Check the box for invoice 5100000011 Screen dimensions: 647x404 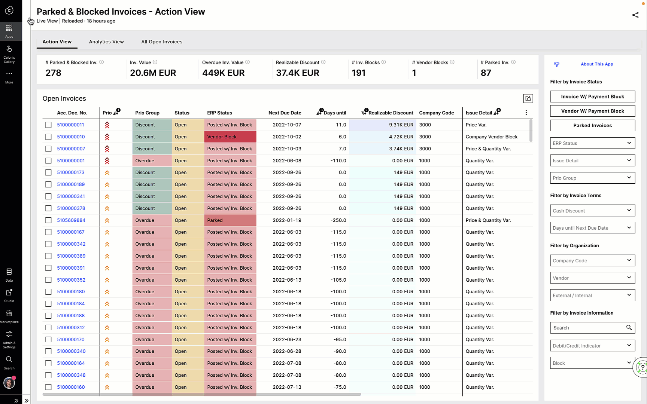[48, 125]
